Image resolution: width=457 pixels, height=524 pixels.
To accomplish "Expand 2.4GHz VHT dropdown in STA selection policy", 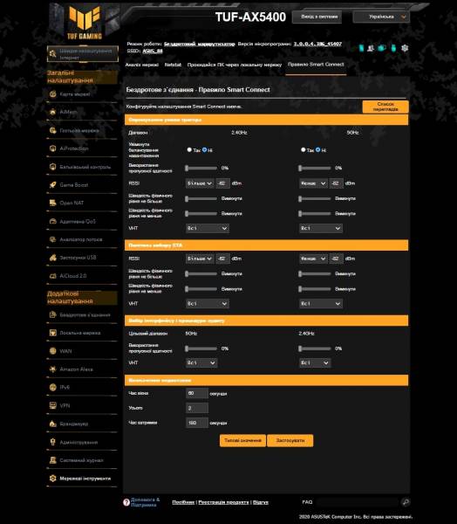I will click(x=208, y=303).
